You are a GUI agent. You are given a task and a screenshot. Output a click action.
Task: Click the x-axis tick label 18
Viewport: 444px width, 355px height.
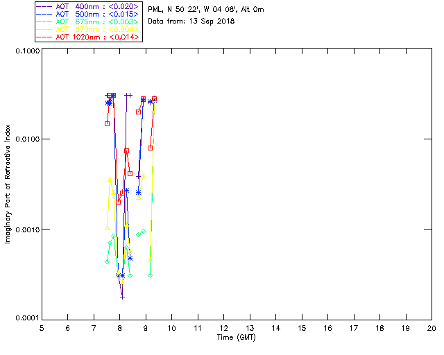pyautogui.click(x=379, y=328)
